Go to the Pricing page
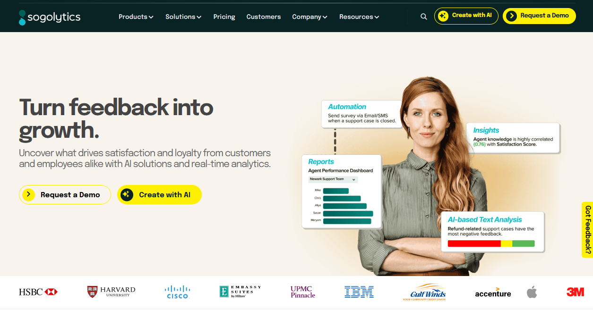This screenshot has height=310, width=593. 224,17
